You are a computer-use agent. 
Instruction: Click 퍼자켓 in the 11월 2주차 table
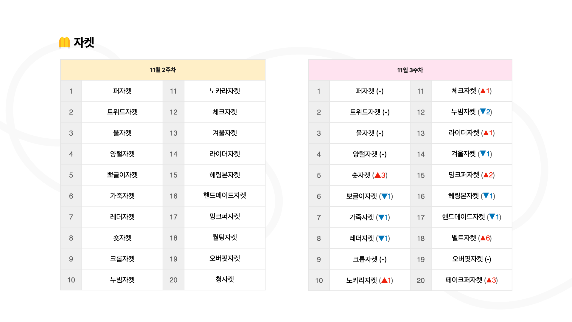[122, 91]
